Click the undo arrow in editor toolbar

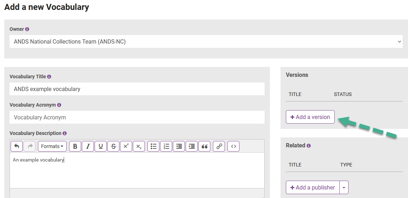[17, 146]
